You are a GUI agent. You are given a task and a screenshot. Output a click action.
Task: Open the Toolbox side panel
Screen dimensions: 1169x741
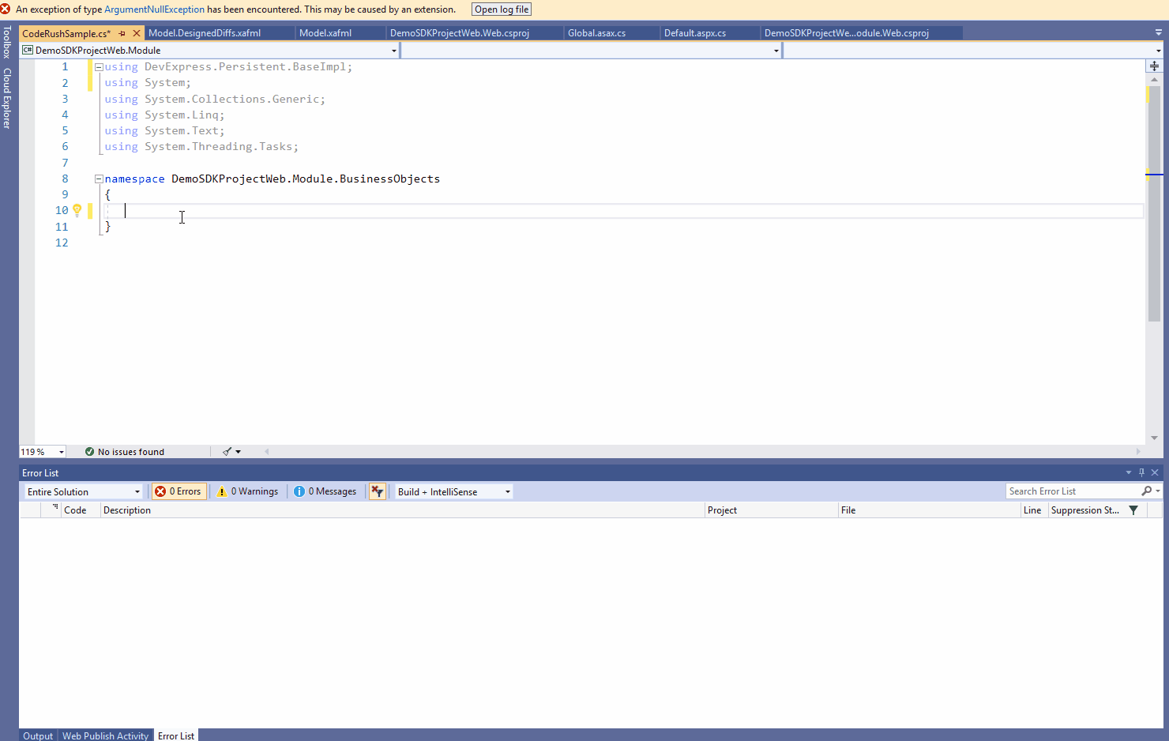tap(7, 42)
